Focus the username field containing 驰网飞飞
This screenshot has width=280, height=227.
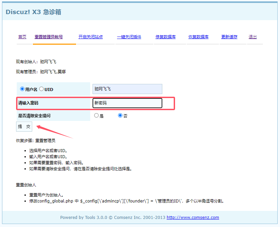[127, 89]
